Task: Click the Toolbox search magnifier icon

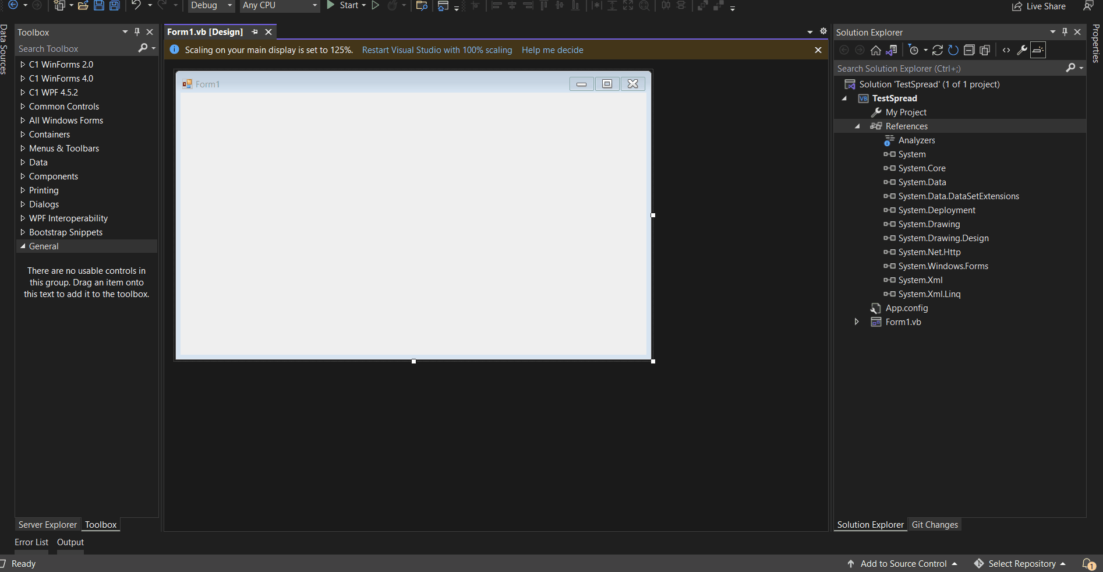Action: click(x=143, y=48)
